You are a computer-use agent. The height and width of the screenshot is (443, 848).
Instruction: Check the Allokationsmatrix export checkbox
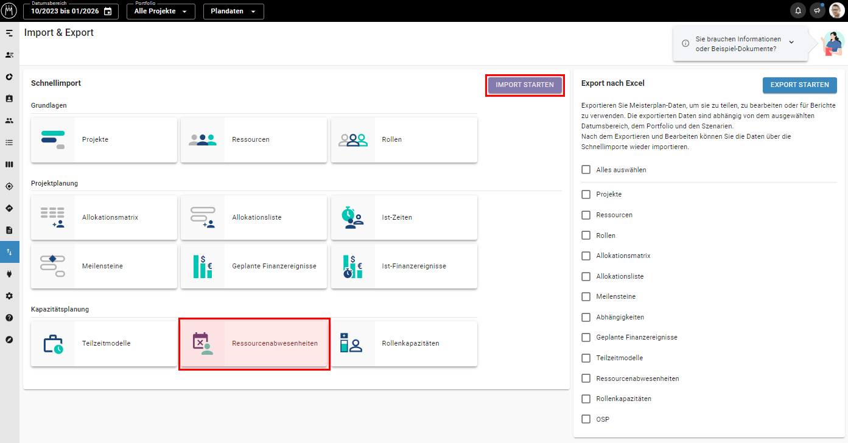point(586,256)
